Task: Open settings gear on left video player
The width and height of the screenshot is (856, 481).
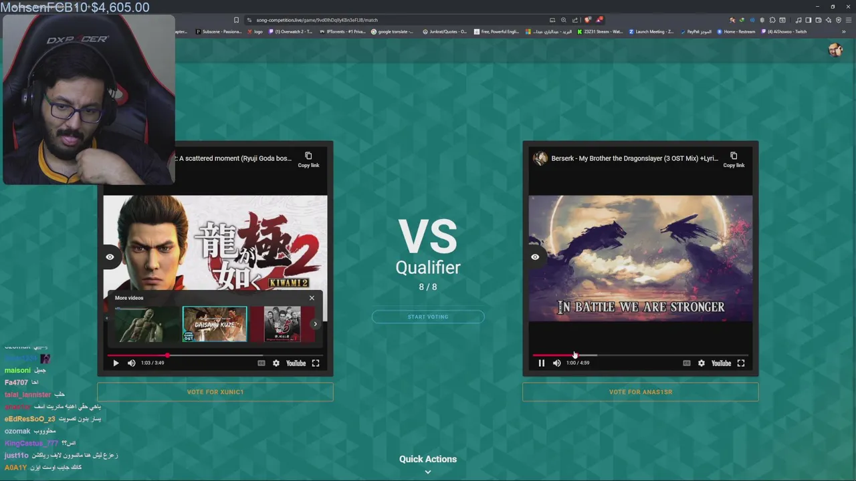Action: [276, 363]
